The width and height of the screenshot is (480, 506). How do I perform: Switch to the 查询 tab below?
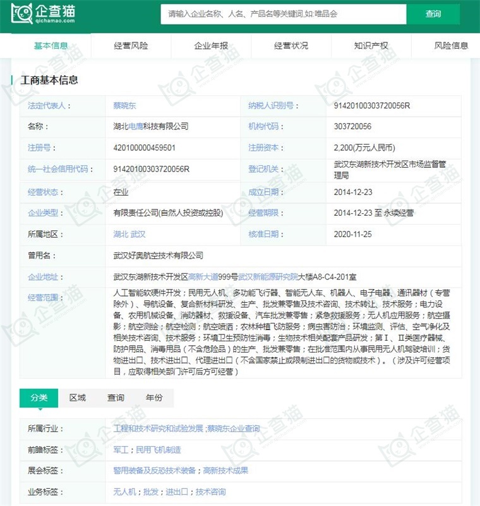click(116, 398)
